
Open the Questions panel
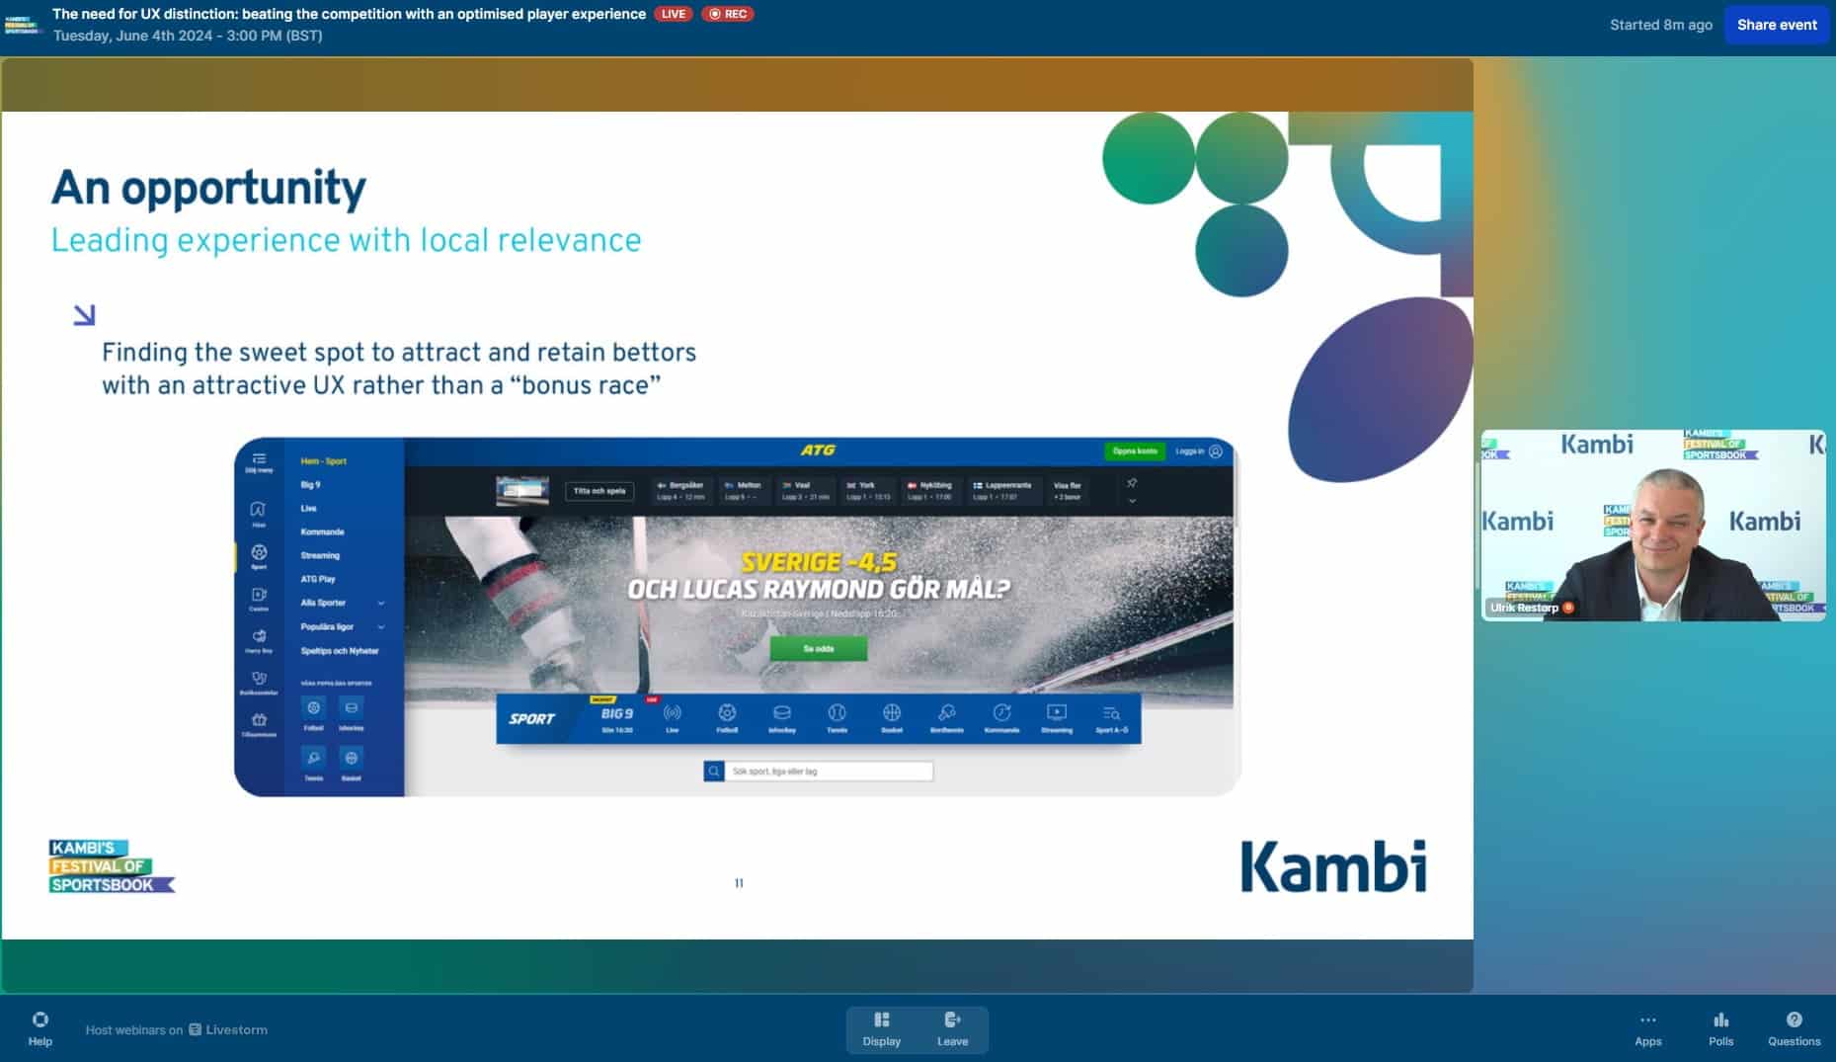1794,1029
